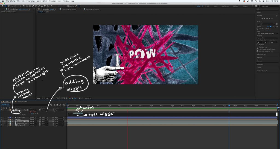Select the Hand tool in toolbar
Viewport: 280px width, 149px height.
9,6
